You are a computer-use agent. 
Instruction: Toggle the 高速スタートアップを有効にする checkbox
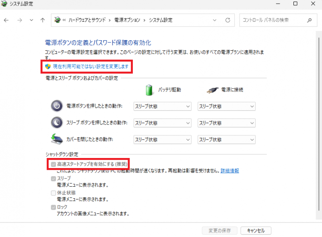click(x=54, y=164)
